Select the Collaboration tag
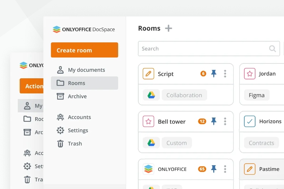Image resolution: width=284 pixels, height=189 pixels. coord(184,95)
